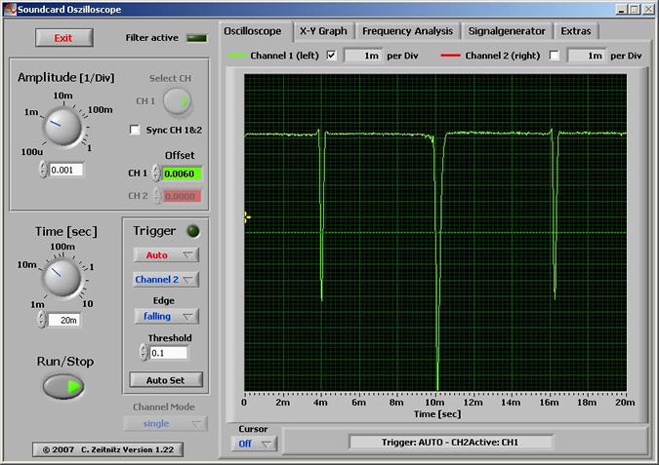Click the yellow trigger level marker
This screenshot has height=465, width=659.
tap(247, 217)
